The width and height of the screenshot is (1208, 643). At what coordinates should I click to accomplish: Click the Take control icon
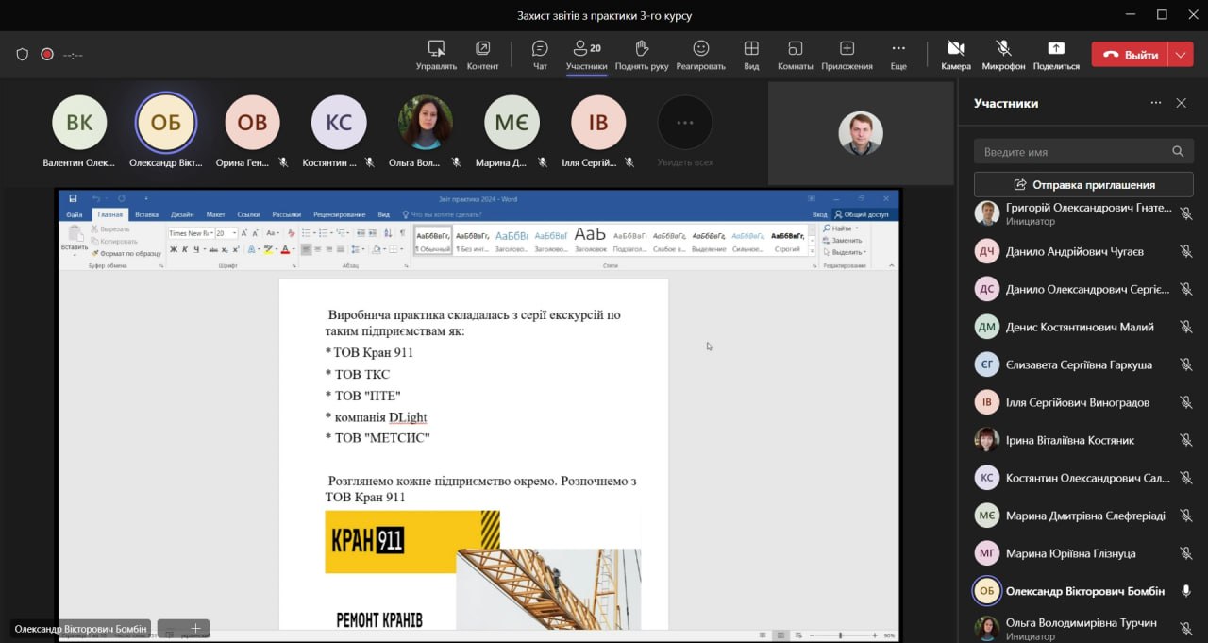click(x=436, y=54)
